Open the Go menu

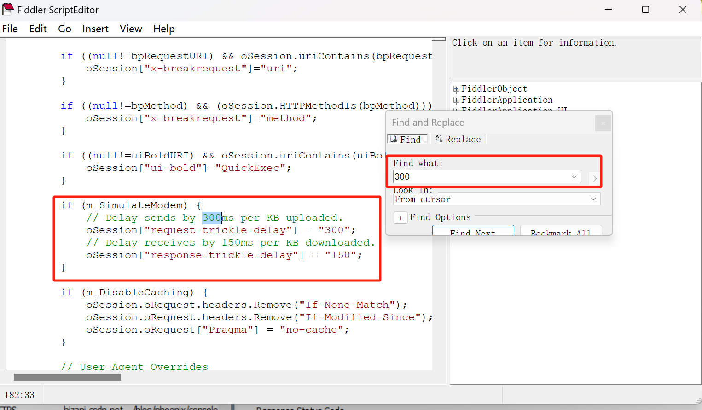click(65, 29)
